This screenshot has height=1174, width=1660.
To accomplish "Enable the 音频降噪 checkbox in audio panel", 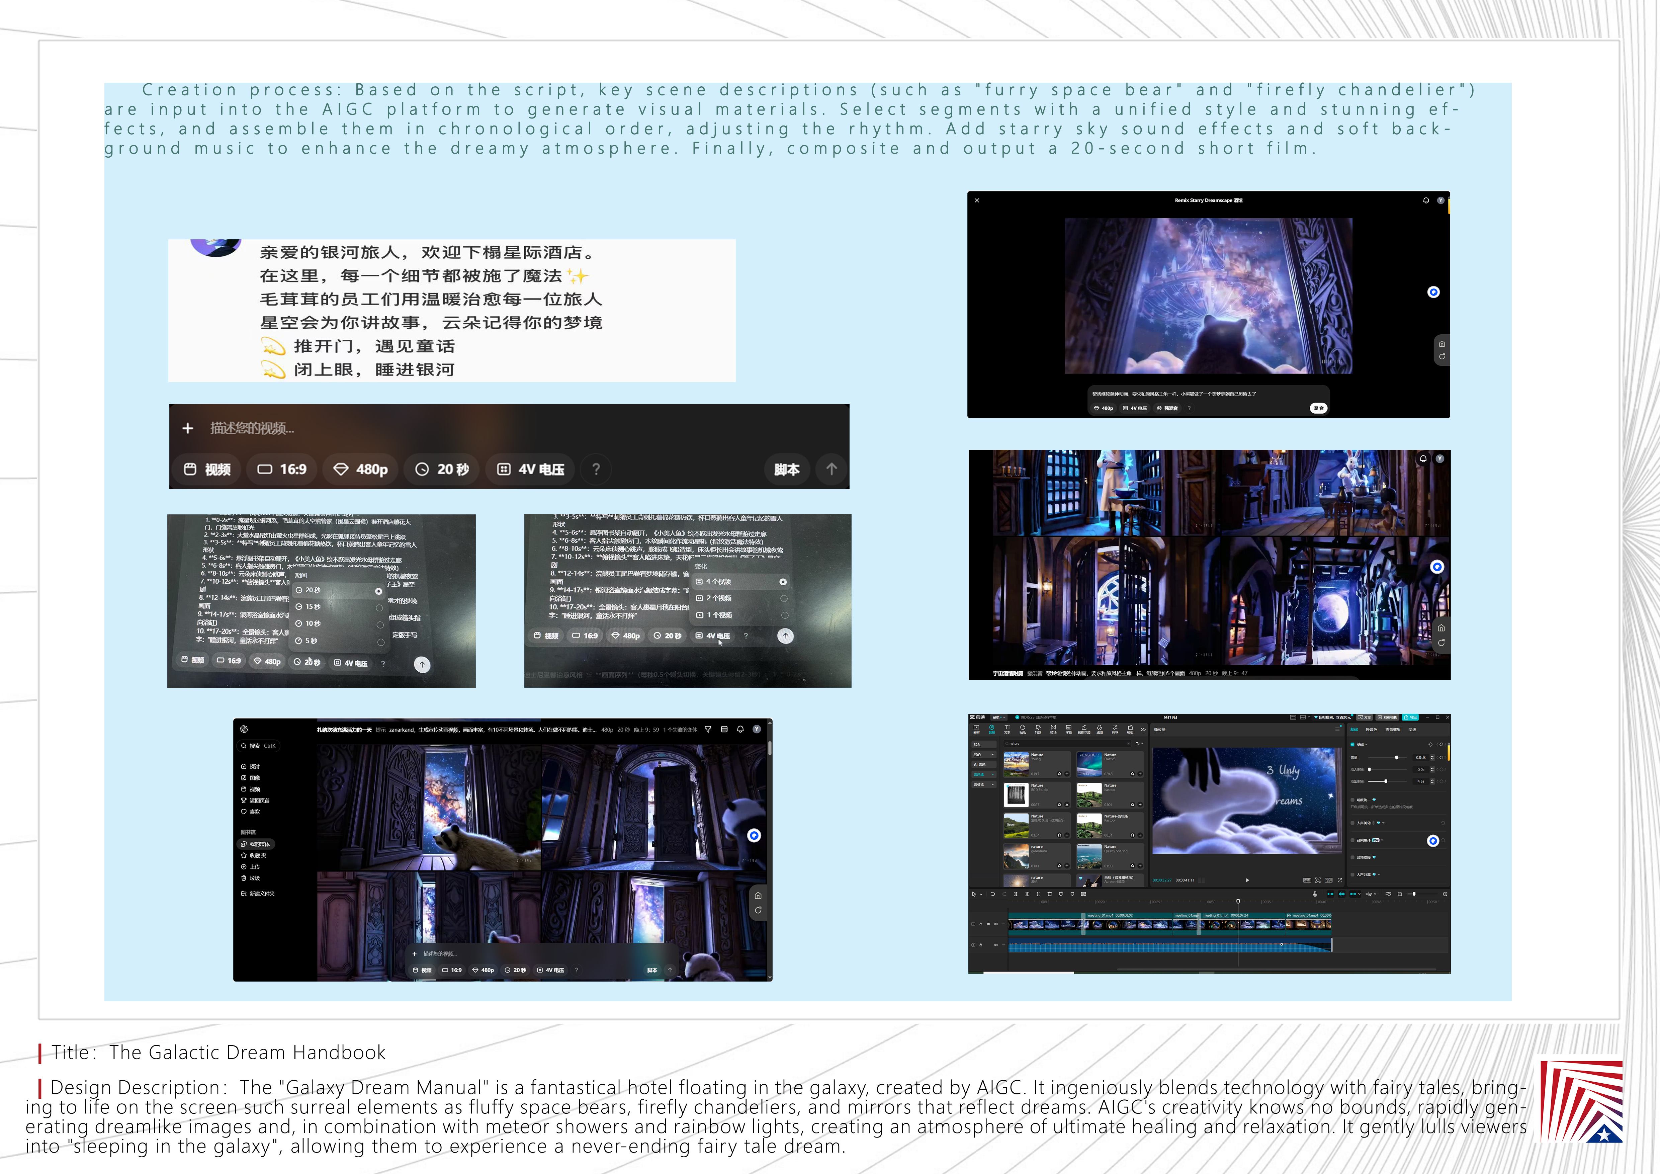I will tap(1353, 857).
